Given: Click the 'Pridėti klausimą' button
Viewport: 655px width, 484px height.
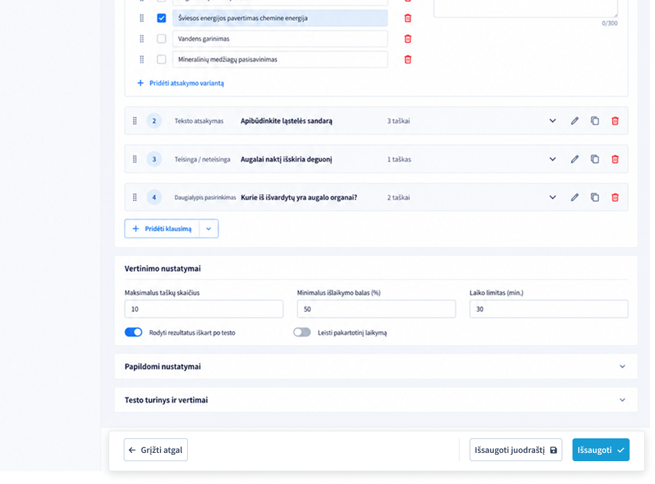Looking at the screenshot, I should click(162, 229).
